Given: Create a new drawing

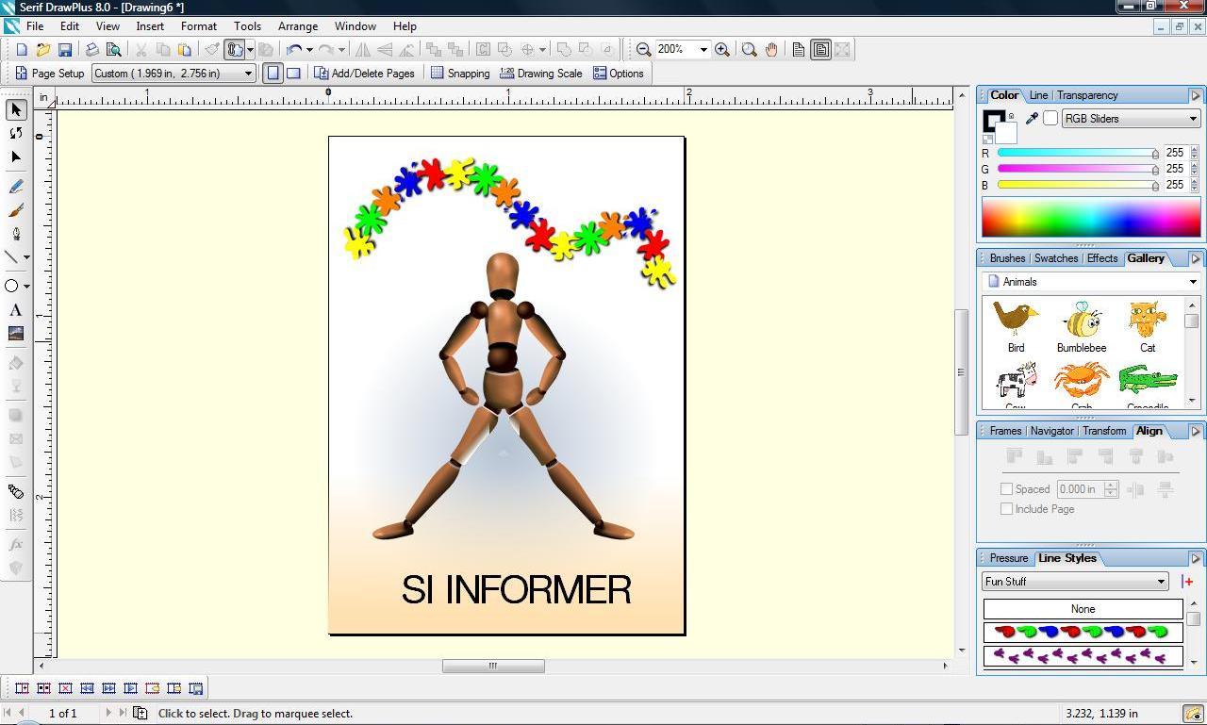Looking at the screenshot, I should (x=22, y=49).
